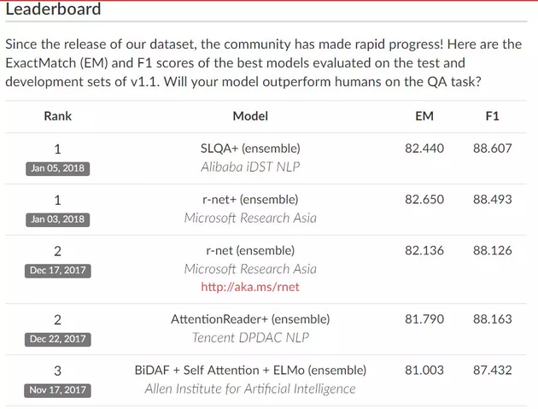Click the Nov 17, 2017 date badge
The height and width of the screenshot is (409, 538).
(58, 390)
